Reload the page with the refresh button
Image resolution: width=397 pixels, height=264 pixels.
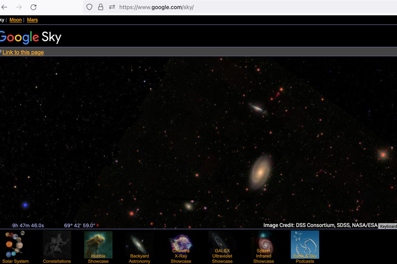33,7
